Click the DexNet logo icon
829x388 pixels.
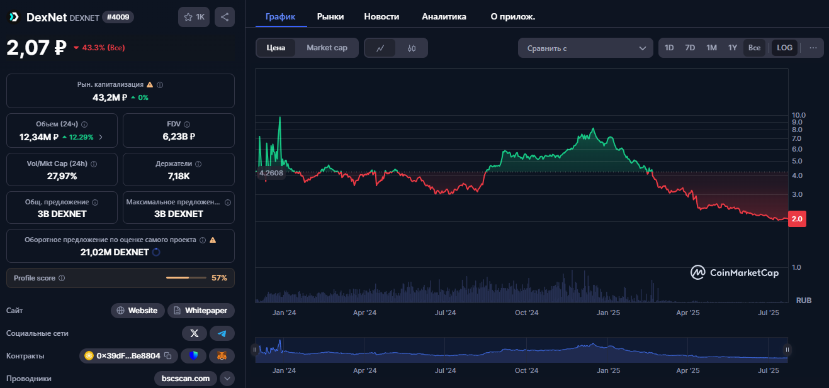(13, 17)
